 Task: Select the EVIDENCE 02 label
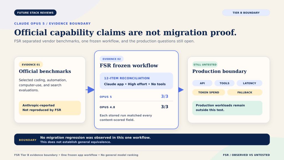111,59
